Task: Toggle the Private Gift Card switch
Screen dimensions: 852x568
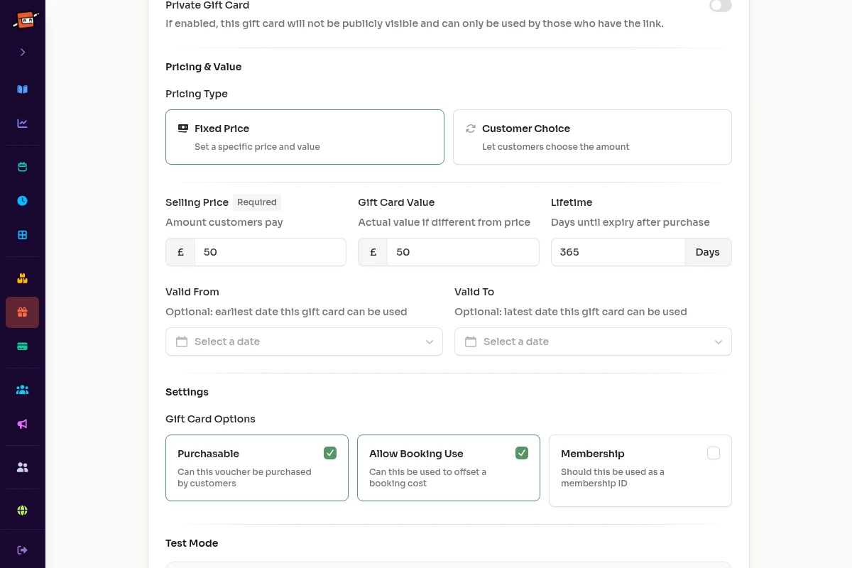Action: [720, 6]
